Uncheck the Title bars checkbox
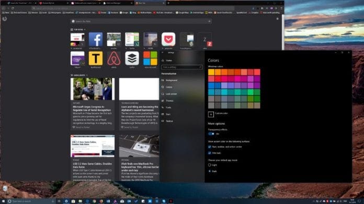 209,153
